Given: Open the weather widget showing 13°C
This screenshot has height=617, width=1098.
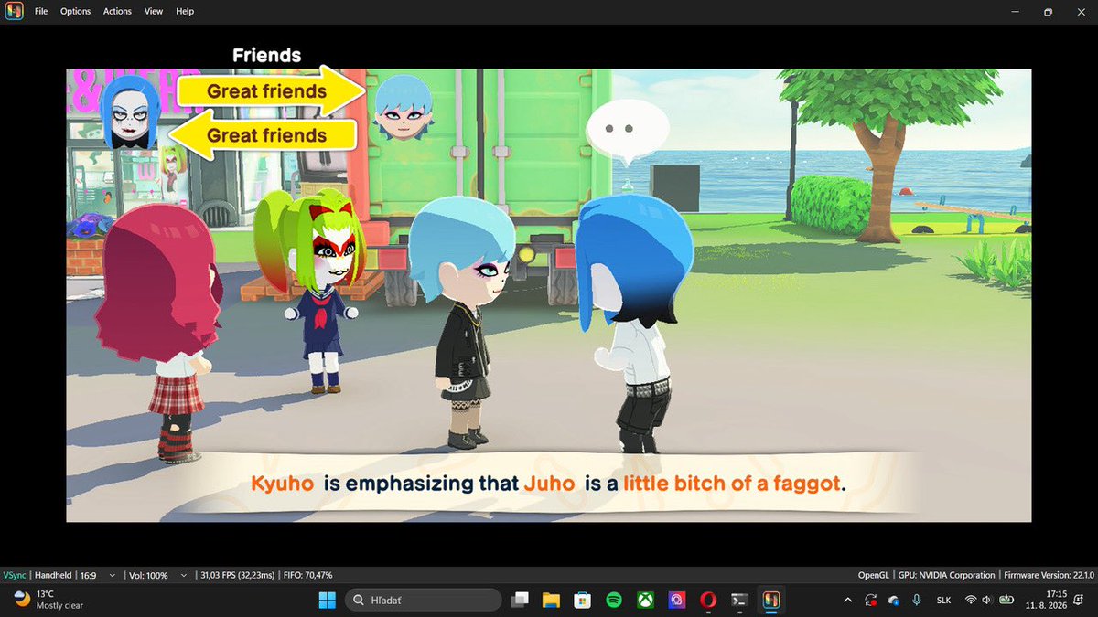Looking at the screenshot, I should point(48,600).
